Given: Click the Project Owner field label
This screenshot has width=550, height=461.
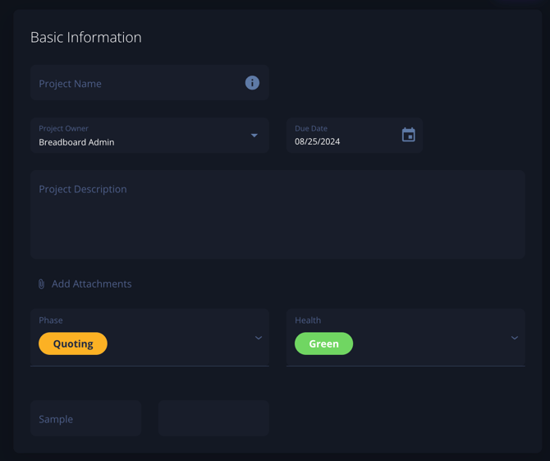Looking at the screenshot, I should coord(64,129).
